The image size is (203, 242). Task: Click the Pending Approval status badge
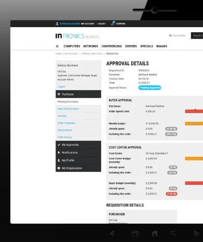click(x=150, y=88)
